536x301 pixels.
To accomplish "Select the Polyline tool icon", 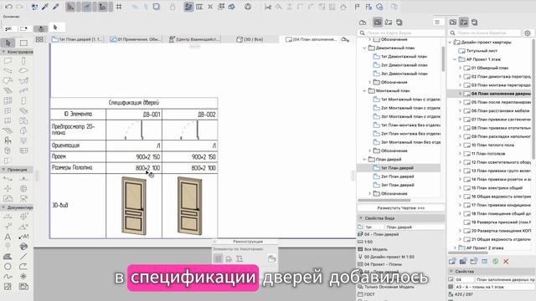I will 23,266.
